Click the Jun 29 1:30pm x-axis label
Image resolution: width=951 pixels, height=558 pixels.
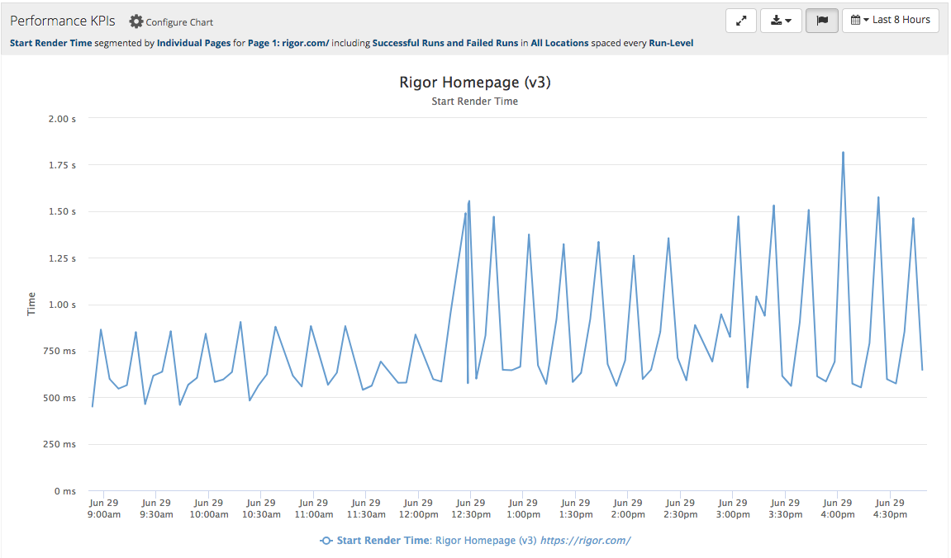pos(576,508)
